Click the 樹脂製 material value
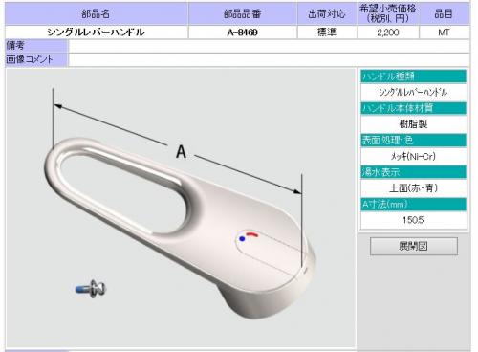 pos(413,124)
